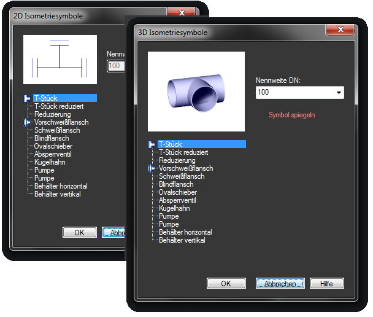Select Blindflansch in the 2D symbol list
The height and width of the screenshot is (317, 373).
tap(53, 138)
